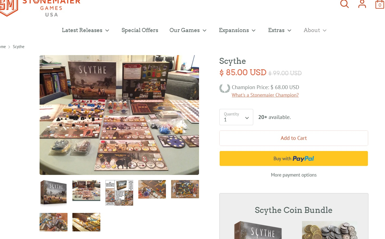Open the account user icon

click(x=362, y=4)
